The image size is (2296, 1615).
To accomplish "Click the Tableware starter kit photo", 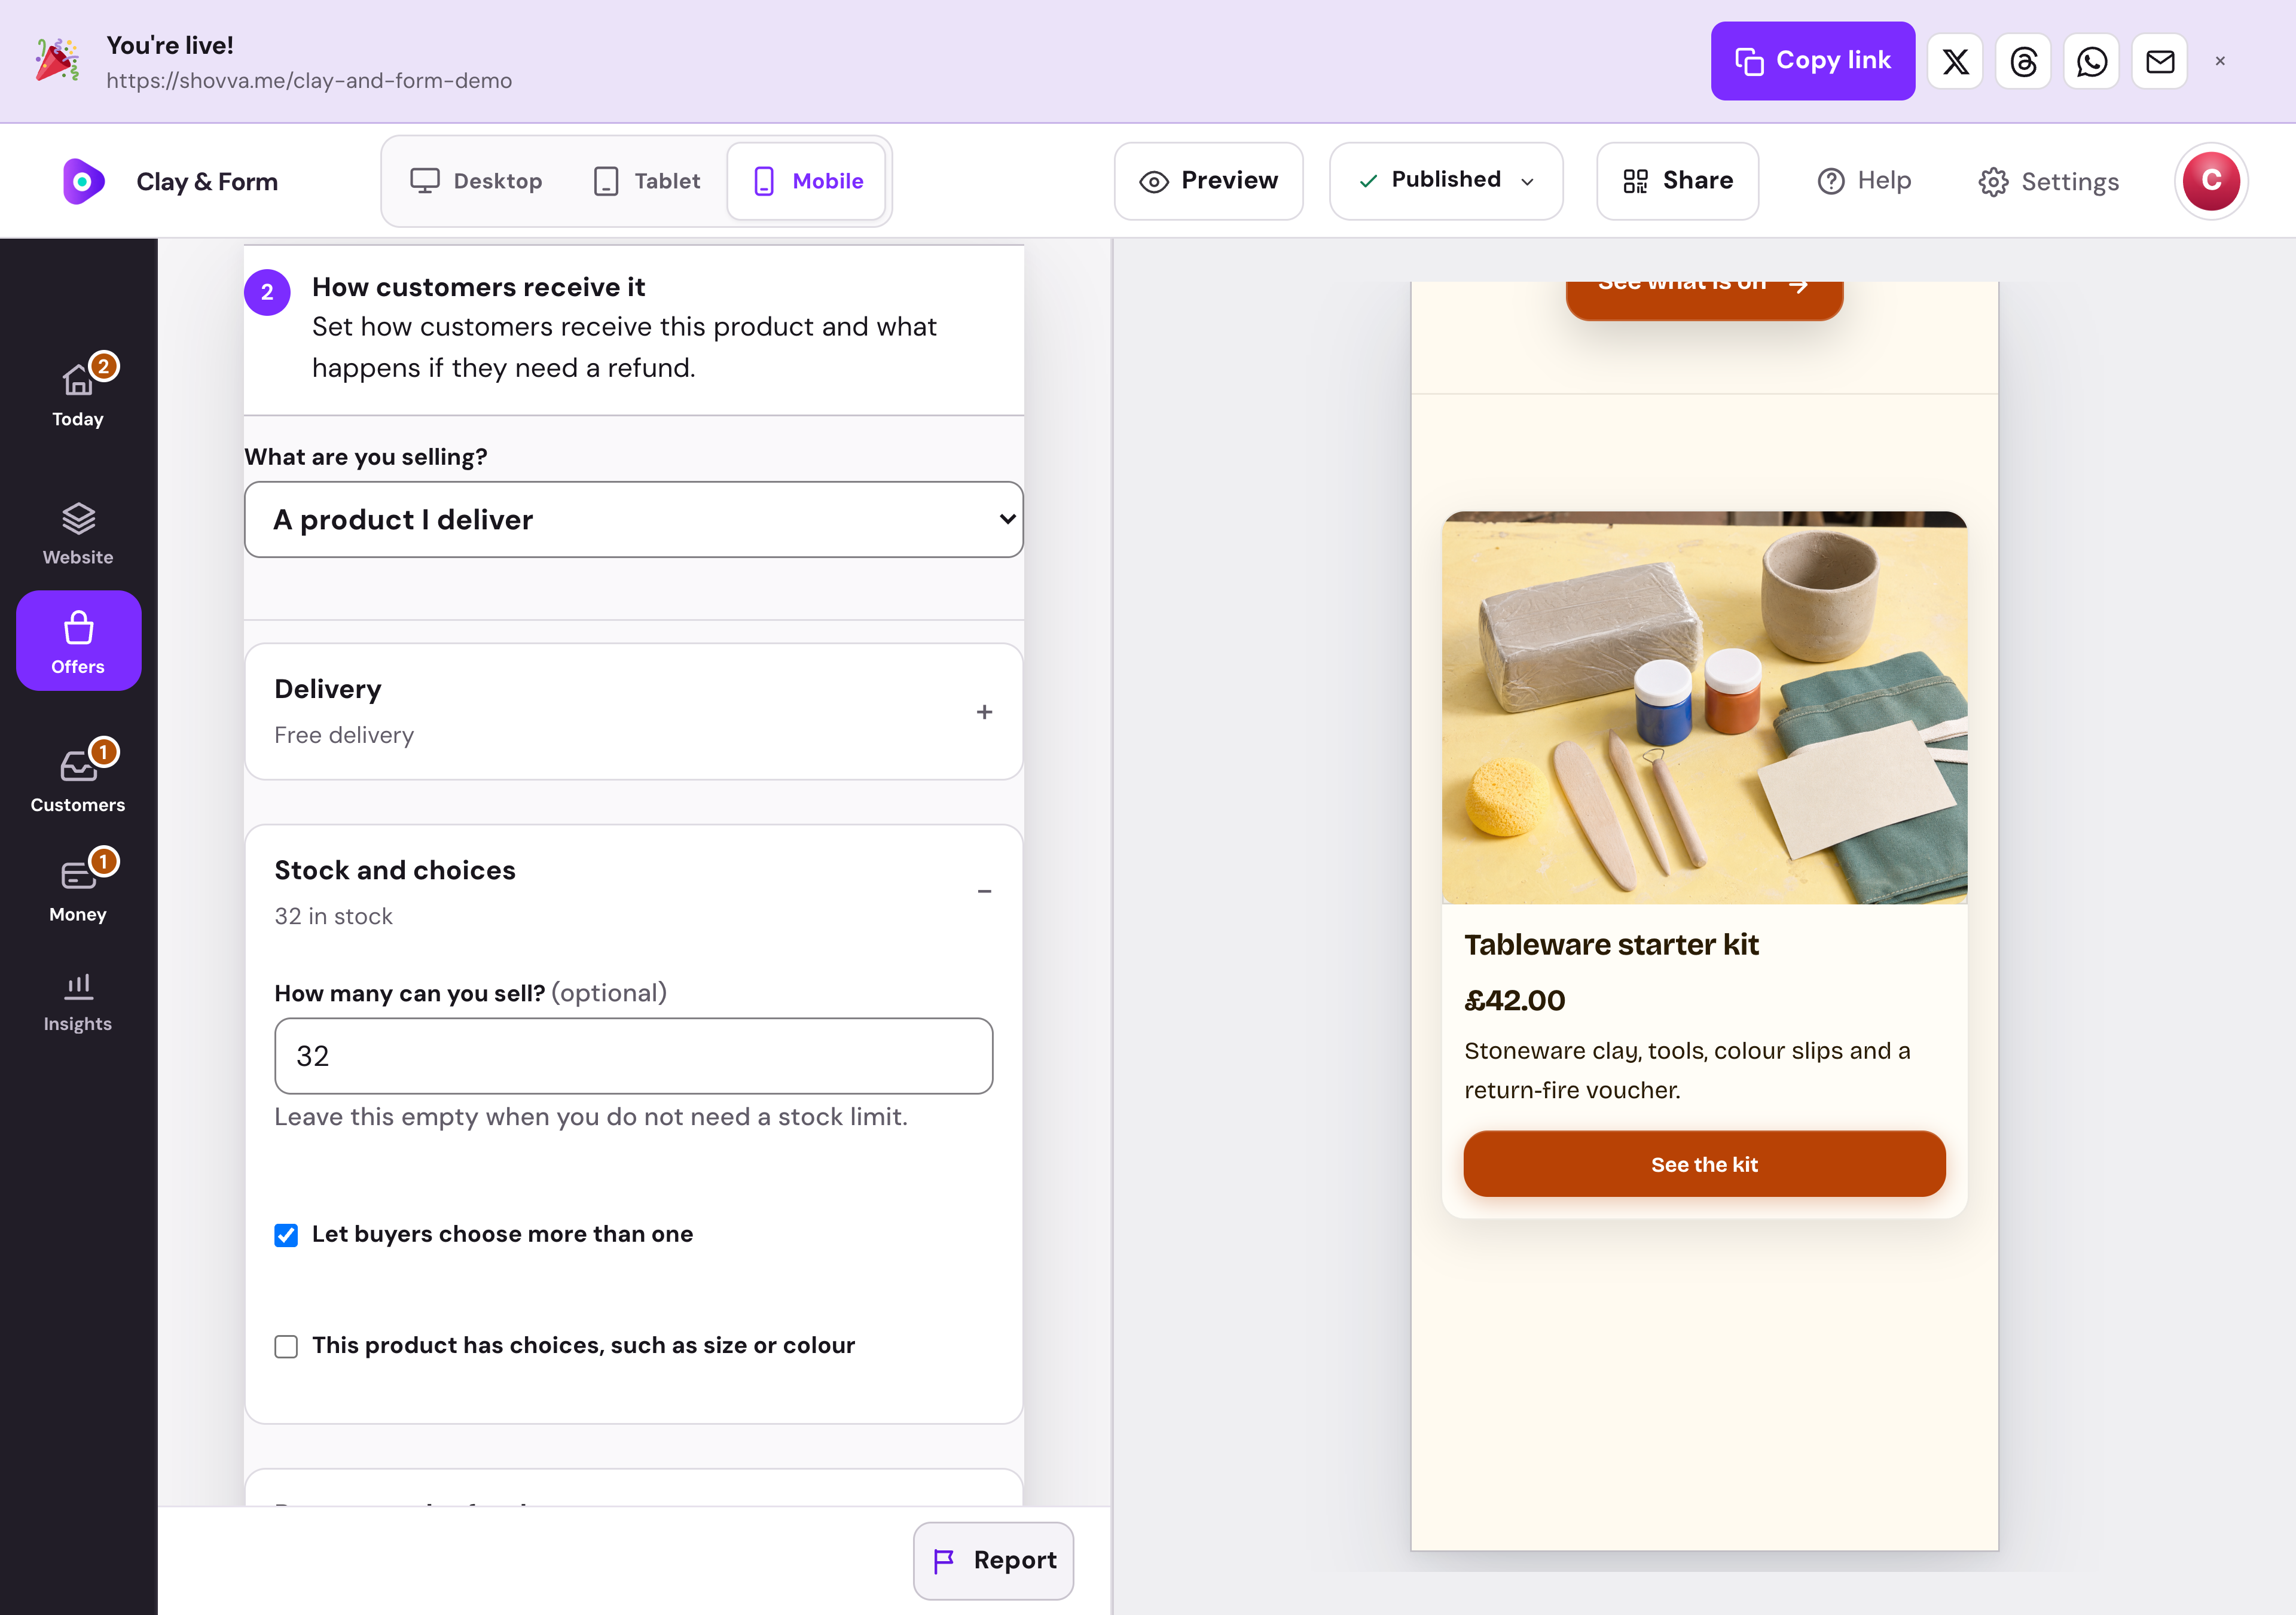I will [x=1704, y=708].
